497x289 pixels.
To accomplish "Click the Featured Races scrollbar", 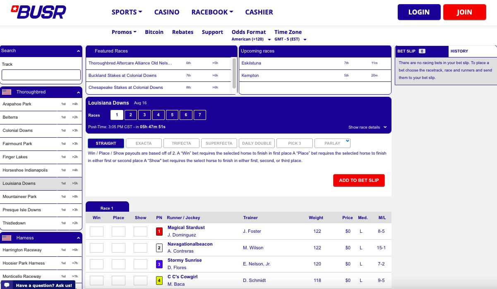I will (x=234, y=73).
